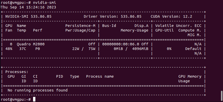Image resolution: width=223 pixels, height=102 pixels.
Task: Click the Quadro M2000 GPU name
Action: [x=31, y=44]
